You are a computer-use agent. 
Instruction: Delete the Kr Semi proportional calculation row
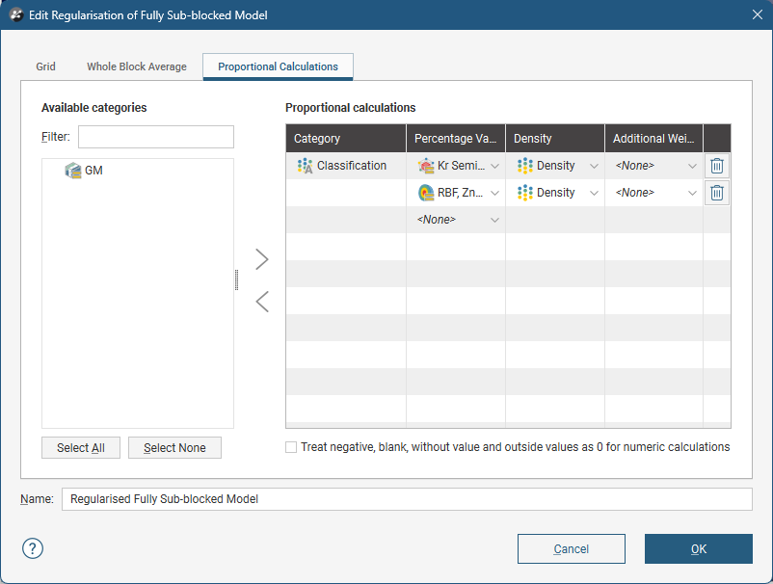point(717,166)
